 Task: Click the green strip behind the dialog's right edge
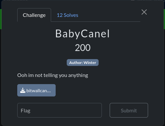tap(164, 19)
